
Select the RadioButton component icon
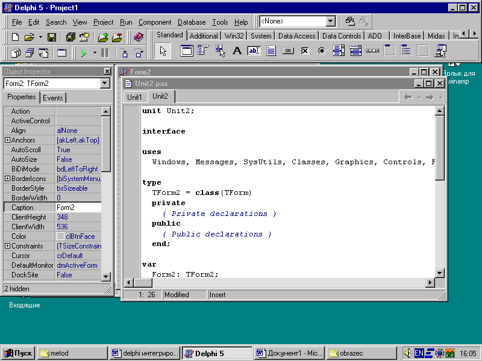point(322,51)
